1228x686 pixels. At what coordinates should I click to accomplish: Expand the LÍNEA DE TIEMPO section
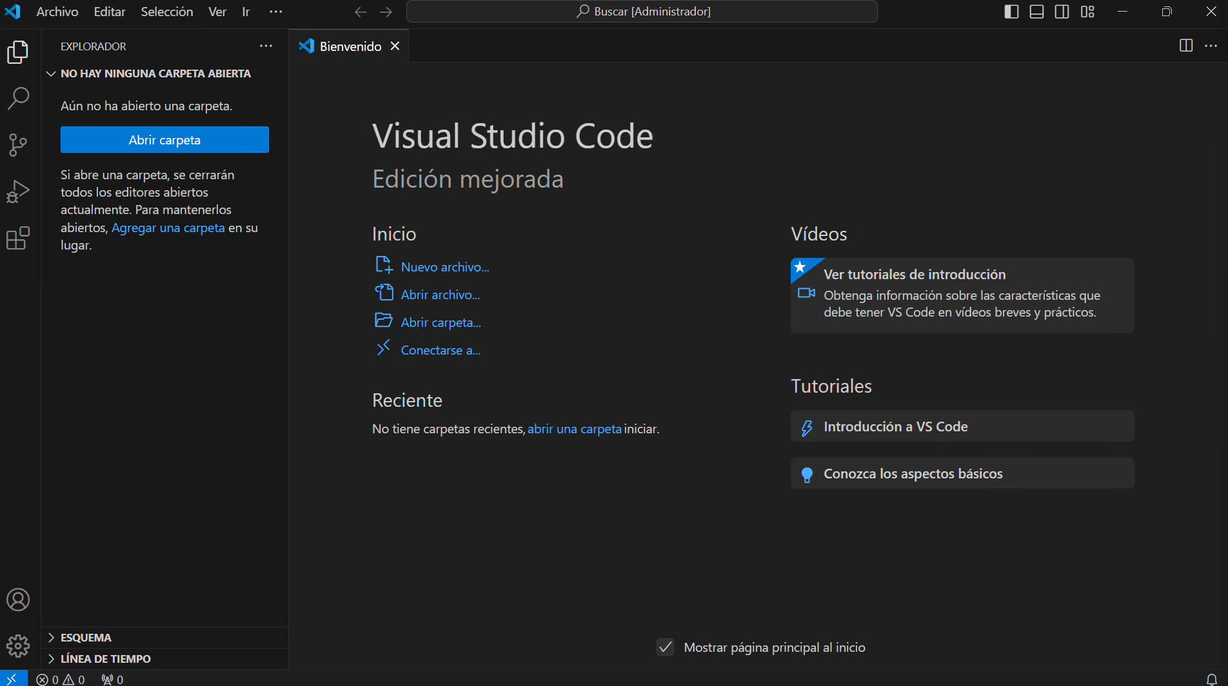(164, 659)
